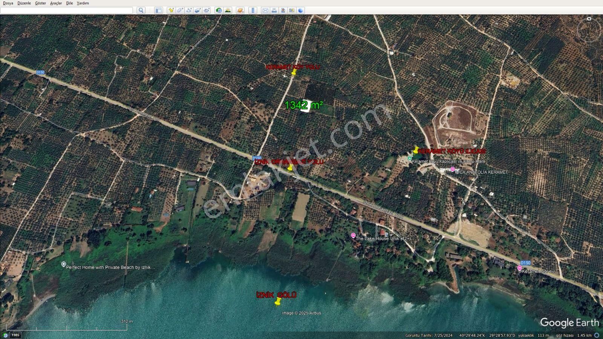Select the ruler measurement tool
603x339 pixels.
[x=253, y=11]
